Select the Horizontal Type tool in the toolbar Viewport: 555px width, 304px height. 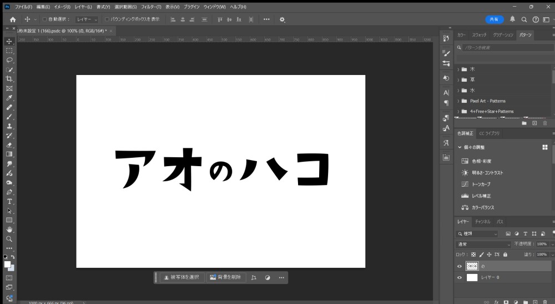click(x=9, y=201)
